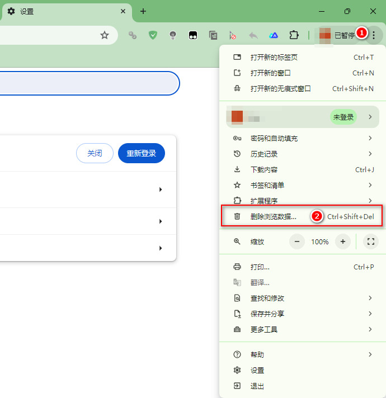Choose 退出 to quit Chrome
This screenshot has height=398, width=386.
click(x=303, y=386)
